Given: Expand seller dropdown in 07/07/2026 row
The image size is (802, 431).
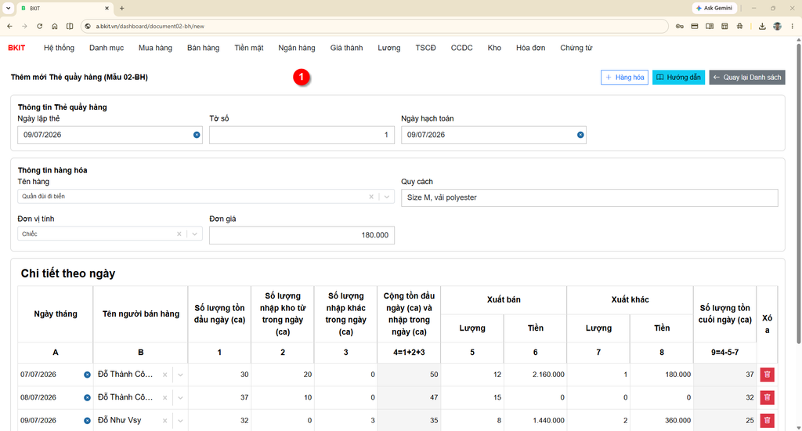Looking at the screenshot, I should [180, 375].
